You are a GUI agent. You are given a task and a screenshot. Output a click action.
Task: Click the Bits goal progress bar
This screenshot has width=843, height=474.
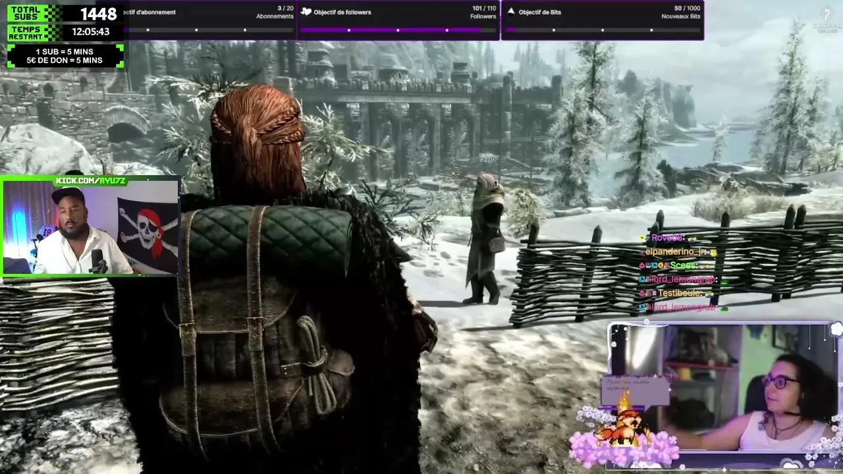(603, 30)
